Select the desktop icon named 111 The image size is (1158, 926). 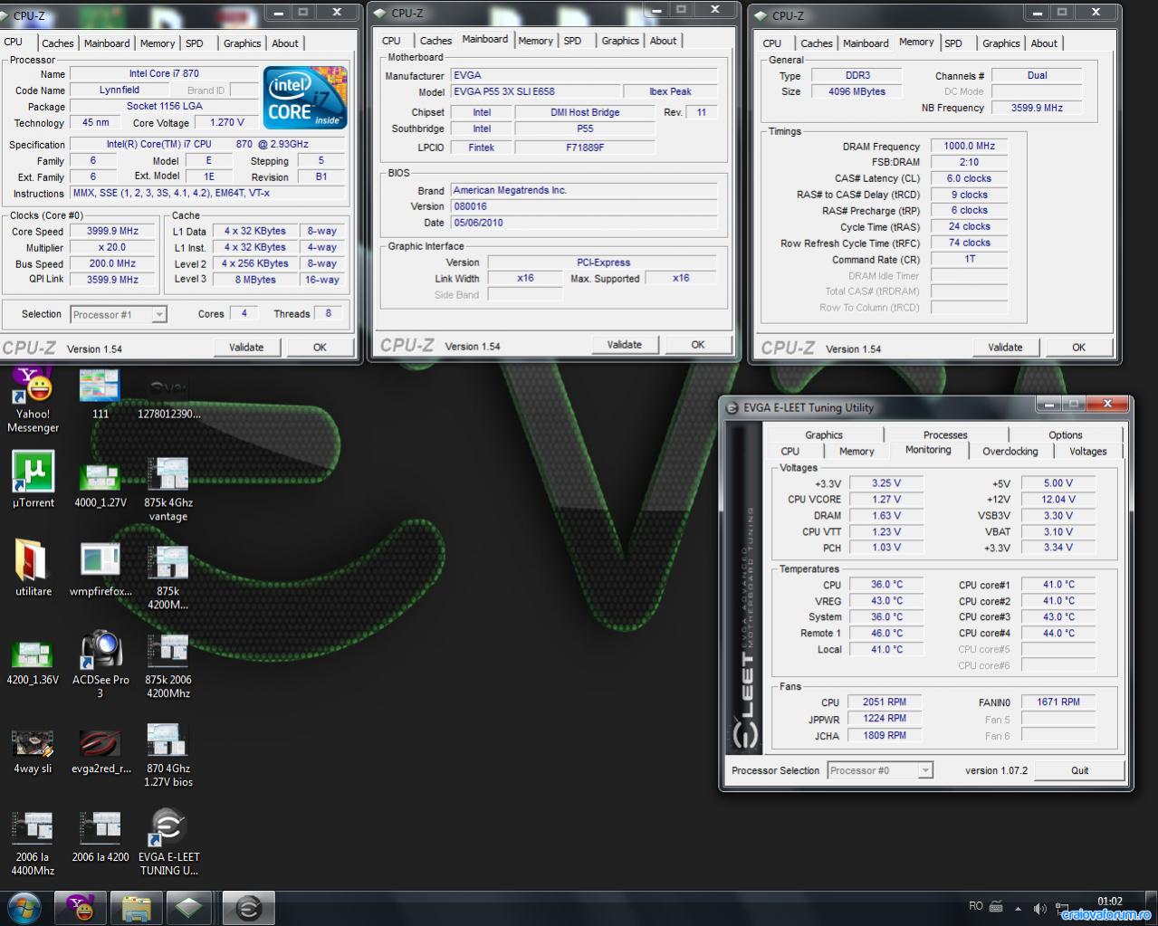tap(100, 395)
